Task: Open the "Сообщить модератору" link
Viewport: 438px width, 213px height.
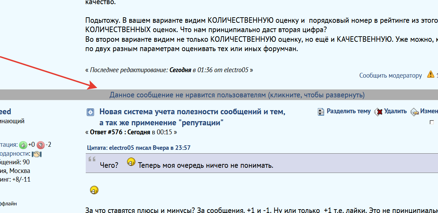Action: click(x=390, y=75)
